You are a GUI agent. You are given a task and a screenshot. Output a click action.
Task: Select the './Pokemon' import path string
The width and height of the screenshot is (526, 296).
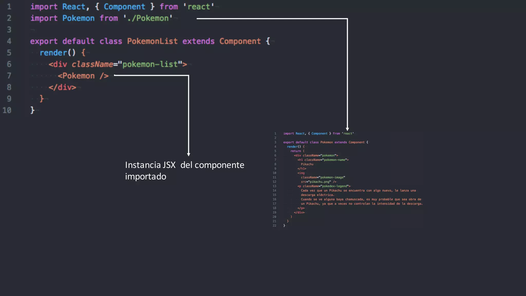pos(148,18)
